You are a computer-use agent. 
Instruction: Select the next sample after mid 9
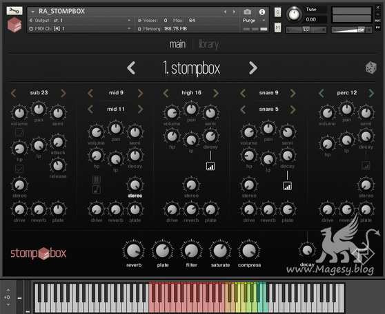[x=141, y=93]
